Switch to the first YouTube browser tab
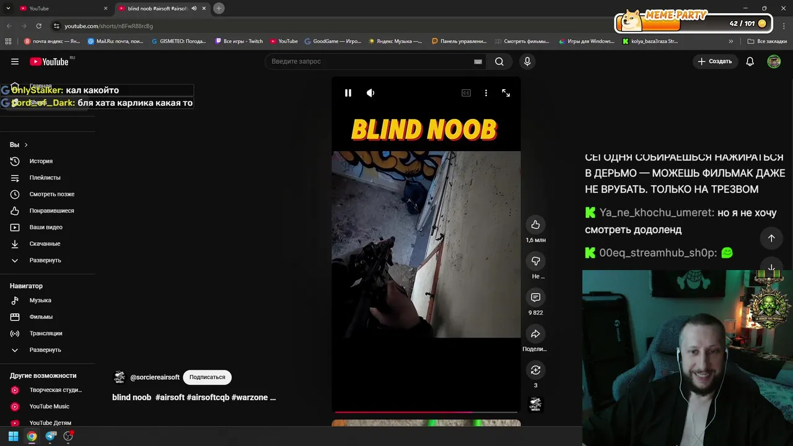The image size is (793, 446). point(60,8)
